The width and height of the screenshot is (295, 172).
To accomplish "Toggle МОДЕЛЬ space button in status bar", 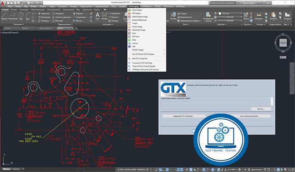I will 142,170.
